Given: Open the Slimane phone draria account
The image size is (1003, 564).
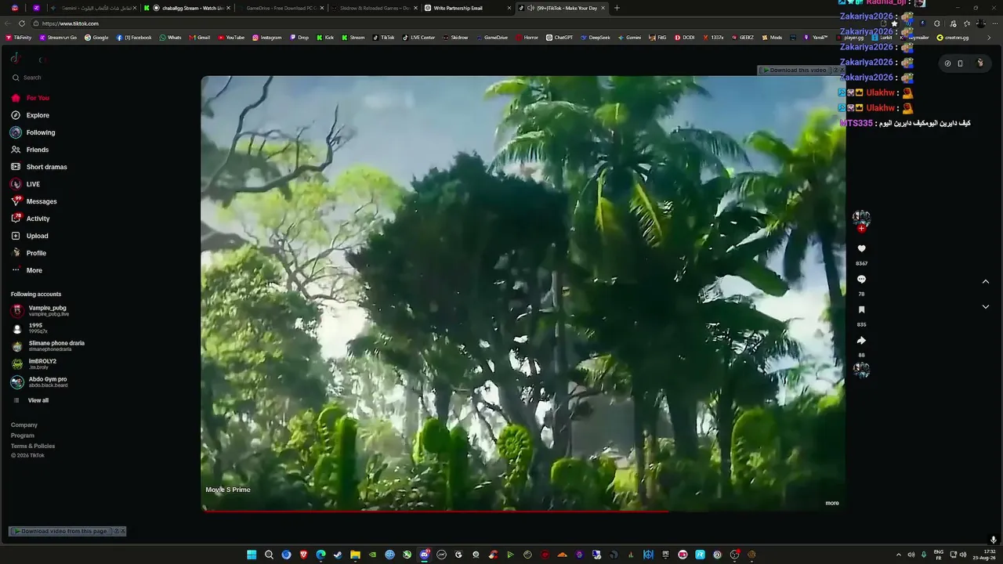Looking at the screenshot, I should tap(47, 345).
